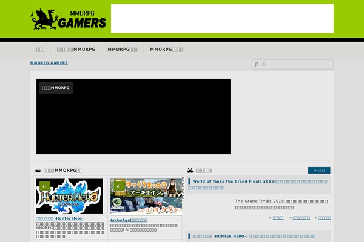Open the World of Tanks Grand Finals 2015 headline
This screenshot has width=364, height=242.
(x=258, y=185)
